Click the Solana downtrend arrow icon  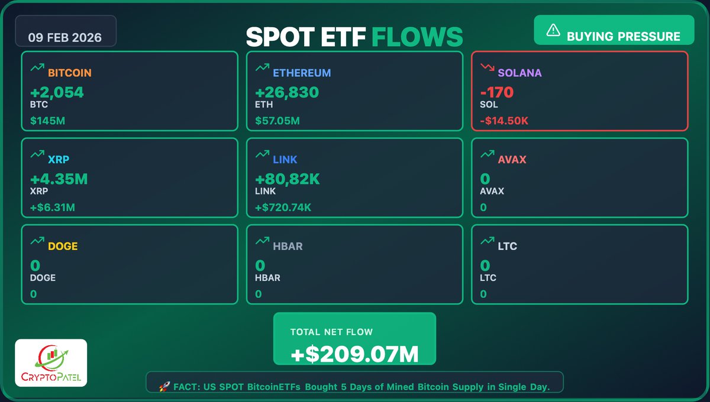487,68
